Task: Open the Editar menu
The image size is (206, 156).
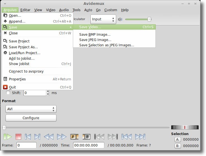Action: tap(25, 10)
